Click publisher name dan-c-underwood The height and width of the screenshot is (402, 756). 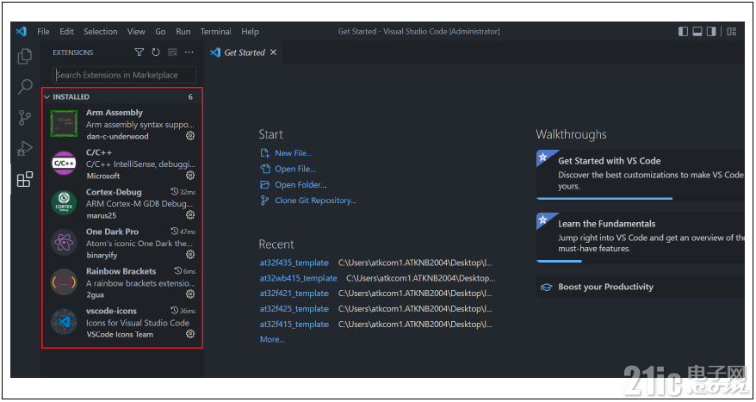pos(117,136)
